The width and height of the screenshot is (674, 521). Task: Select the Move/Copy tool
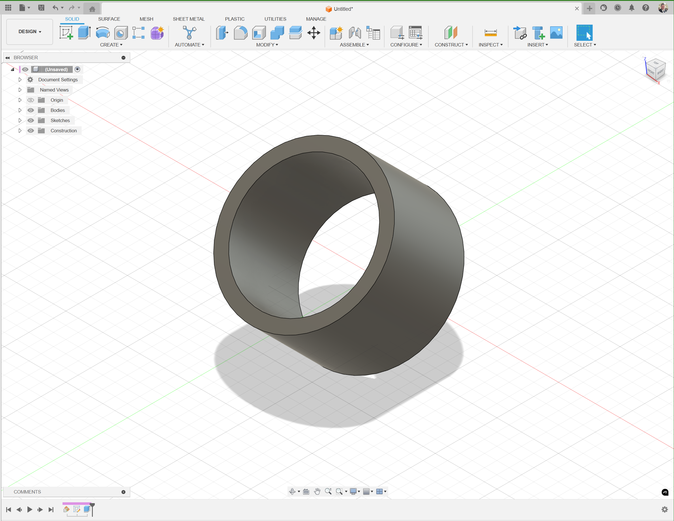(x=314, y=33)
